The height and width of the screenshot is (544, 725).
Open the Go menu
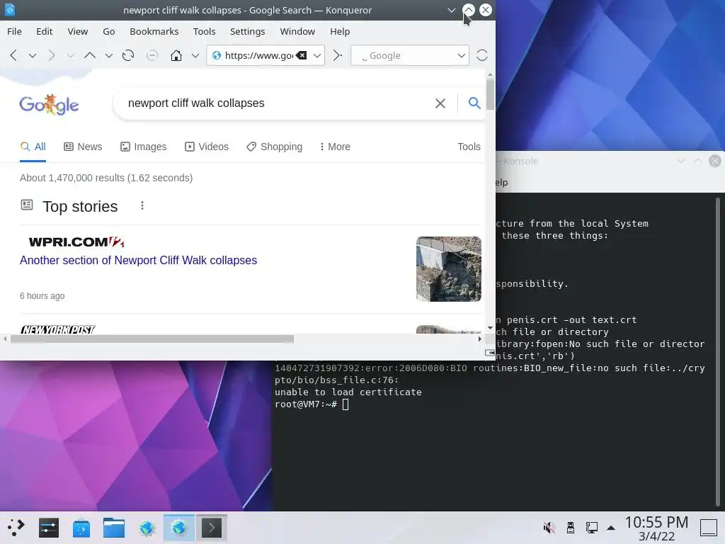(x=108, y=31)
